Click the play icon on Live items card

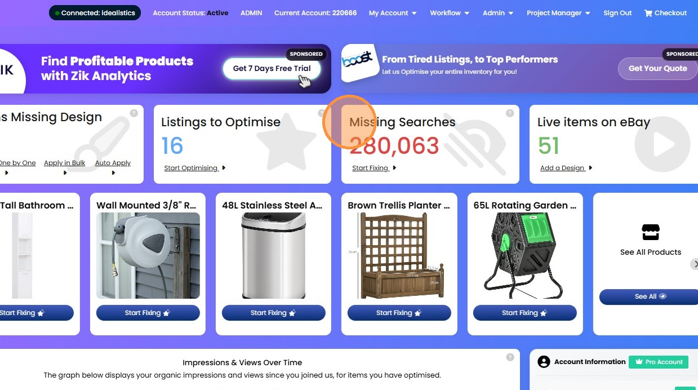pyautogui.click(x=662, y=144)
